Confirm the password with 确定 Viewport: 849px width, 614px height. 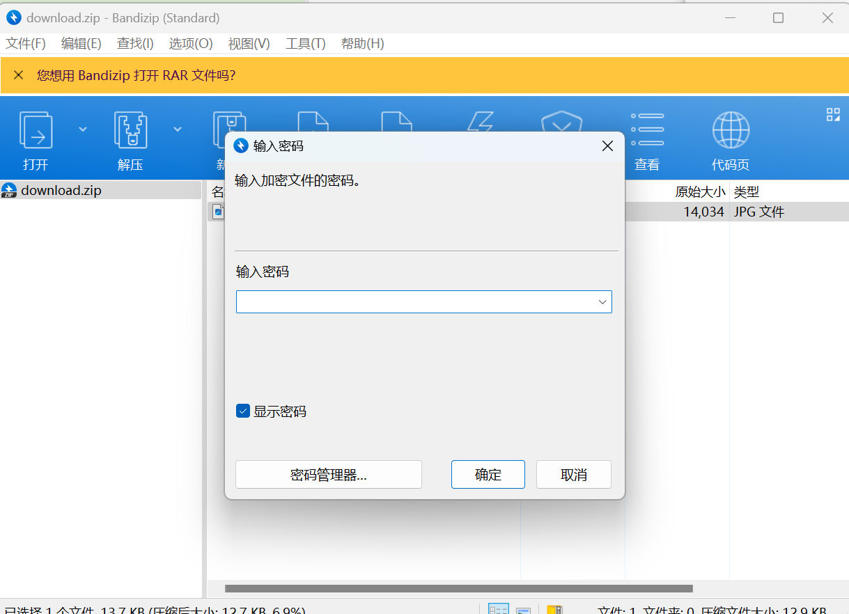pyautogui.click(x=488, y=475)
